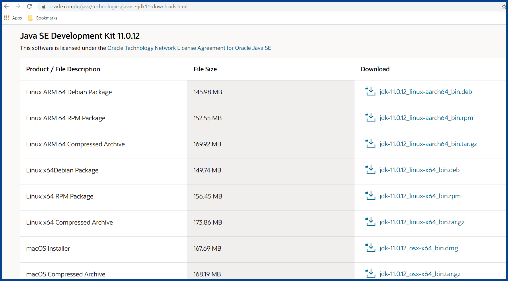
Task: Download jdk-11.0.12_linux-aarch64_bin.deb link
Action: (x=426, y=92)
